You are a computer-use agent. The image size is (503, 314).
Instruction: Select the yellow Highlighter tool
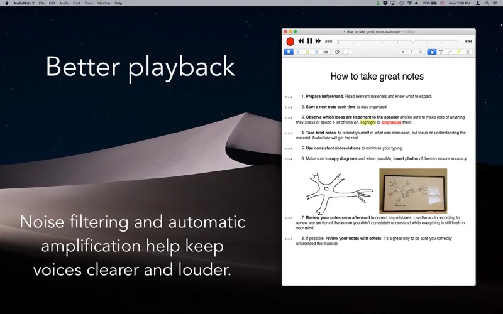tap(459, 51)
